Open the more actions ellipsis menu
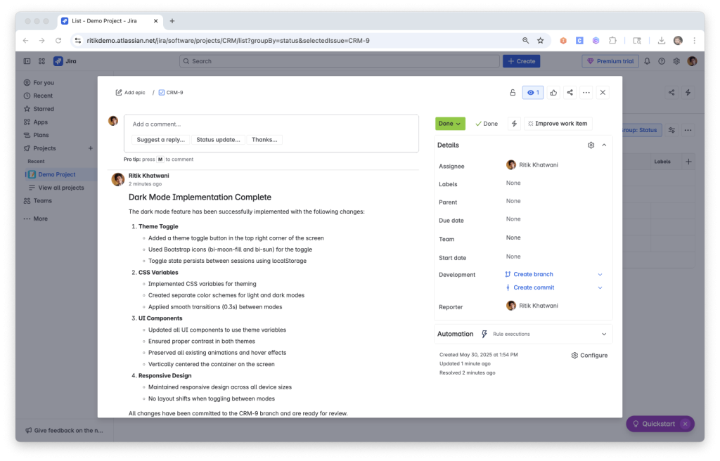 [x=586, y=92]
